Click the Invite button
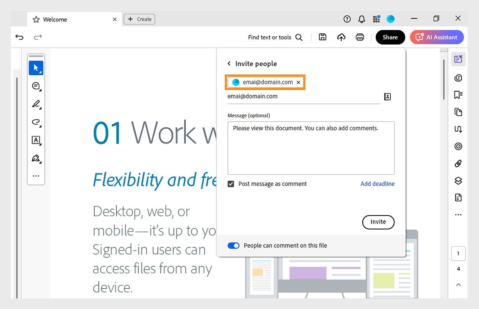Image resolution: width=479 pixels, height=309 pixels. 378,222
